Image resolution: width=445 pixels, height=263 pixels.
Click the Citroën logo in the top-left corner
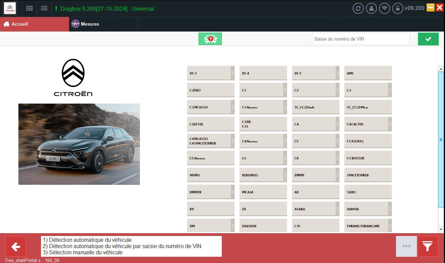tap(10, 8)
